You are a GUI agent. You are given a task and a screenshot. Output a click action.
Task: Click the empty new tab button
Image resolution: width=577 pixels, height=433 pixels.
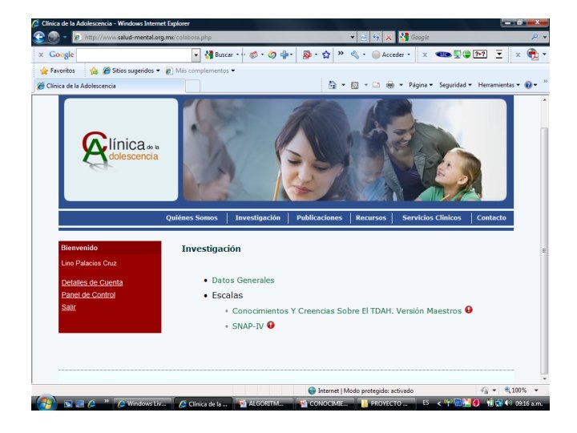click(192, 86)
